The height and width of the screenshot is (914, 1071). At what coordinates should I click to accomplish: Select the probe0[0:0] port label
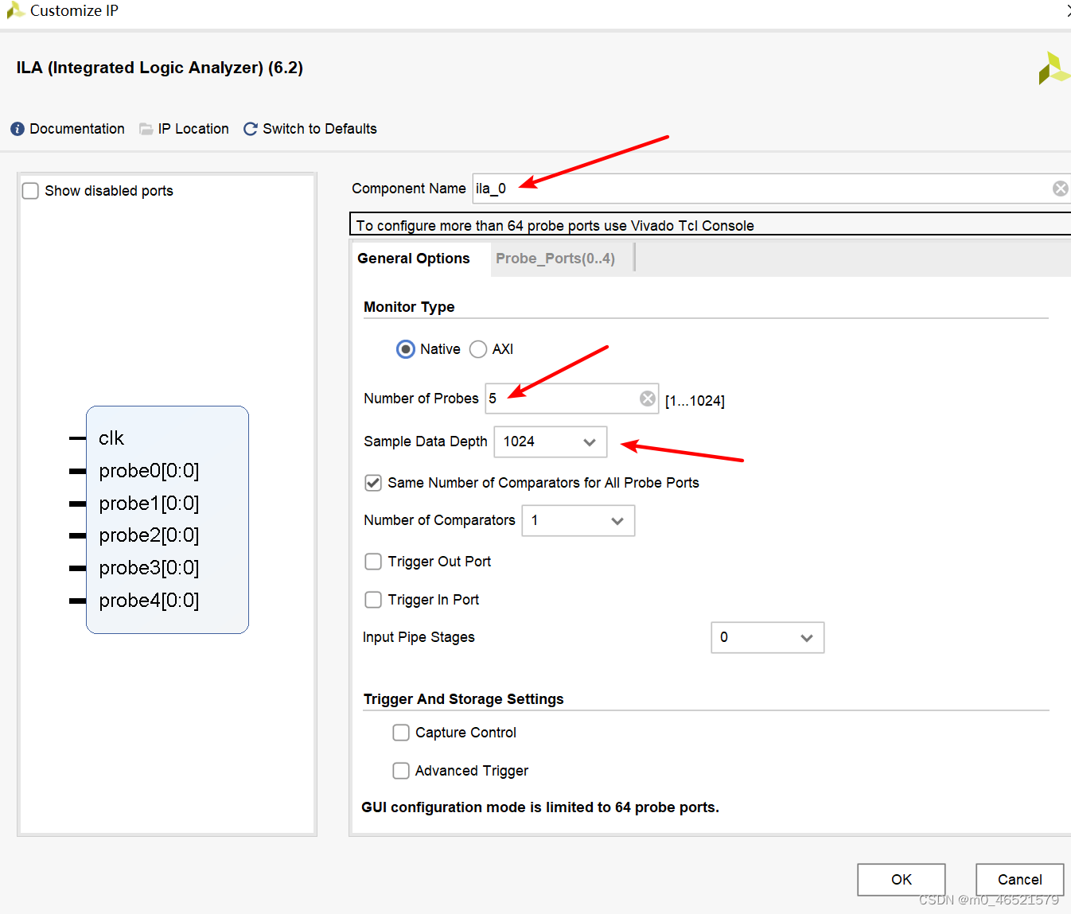[x=149, y=471]
